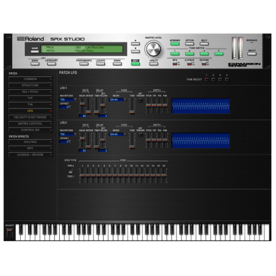Screen dimensions: 276x276
Task: Click the LFO 2 Pan depth slider
Action: [165, 140]
